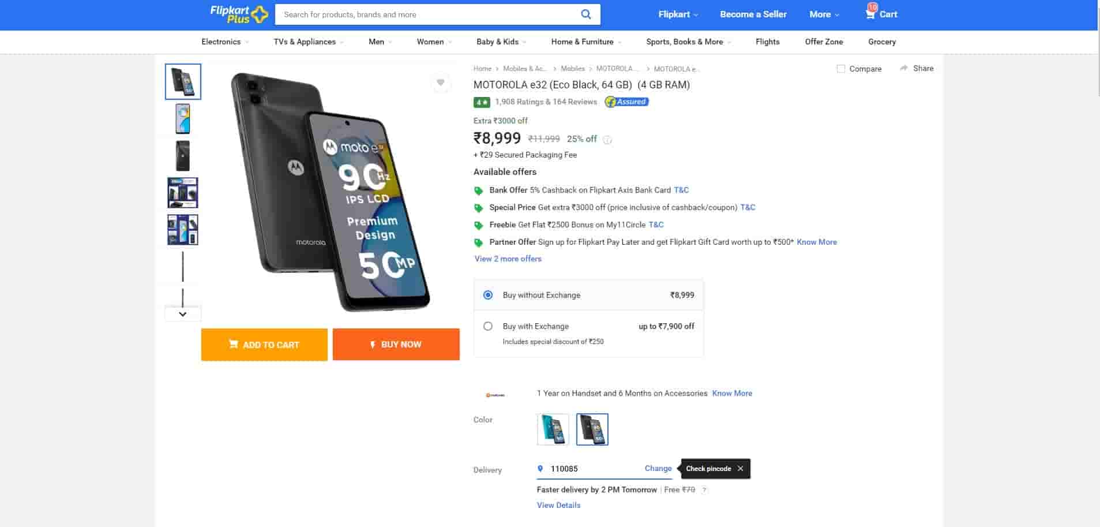This screenshot has width=1100, height=527.
Task: Select Buy without Exchange option
Action: 488,295
